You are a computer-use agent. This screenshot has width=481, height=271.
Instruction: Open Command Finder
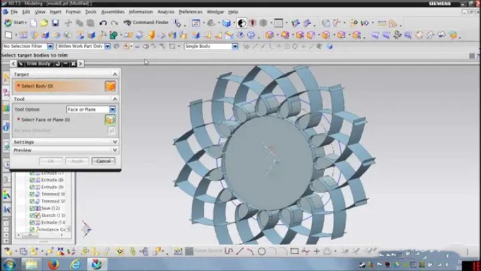[146, 23]
